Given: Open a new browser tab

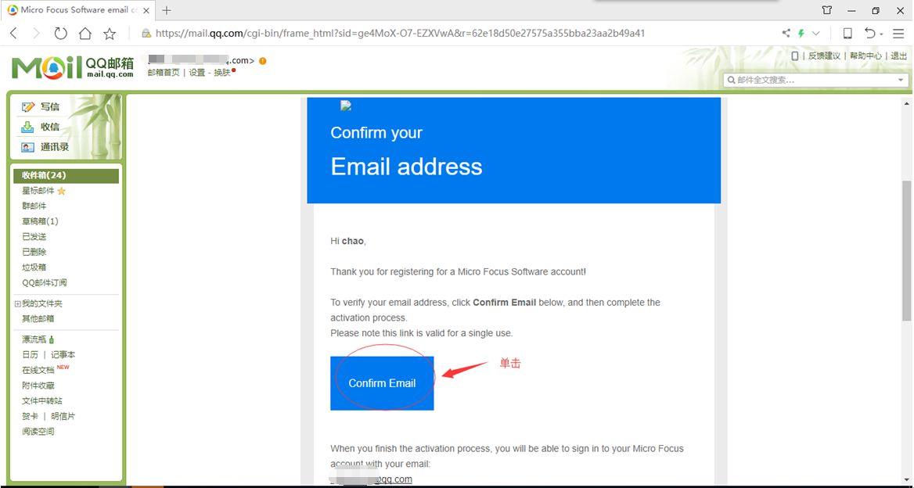Looking at the screenshot, I should [x=167, y=10].
